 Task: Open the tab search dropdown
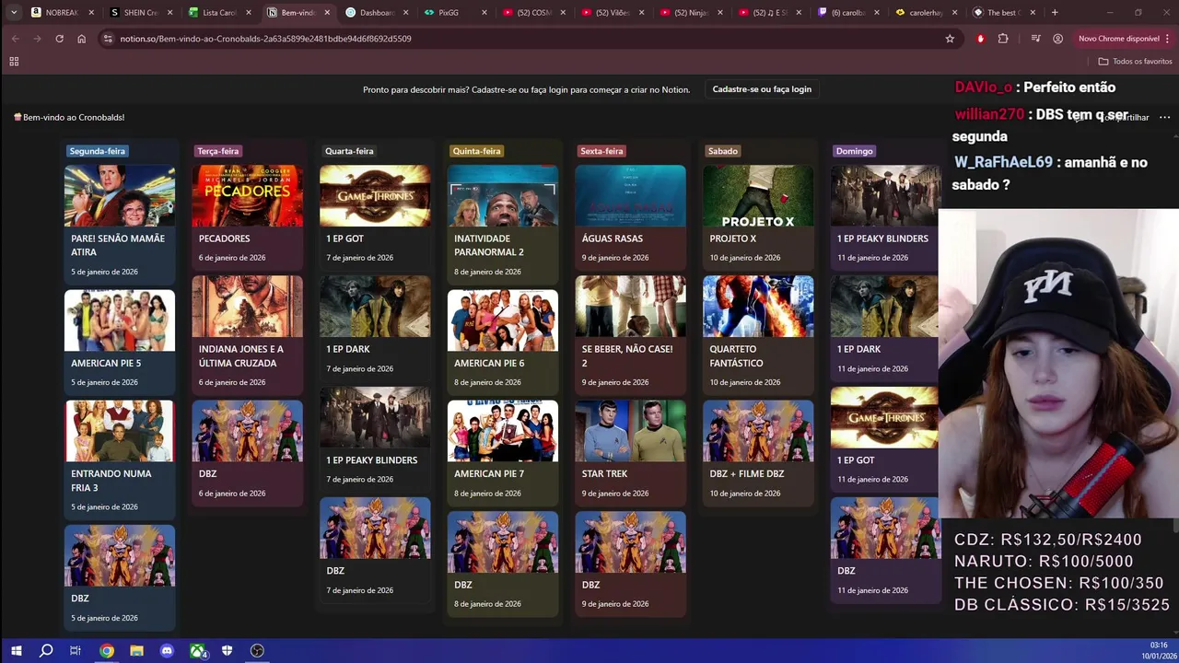14,13
